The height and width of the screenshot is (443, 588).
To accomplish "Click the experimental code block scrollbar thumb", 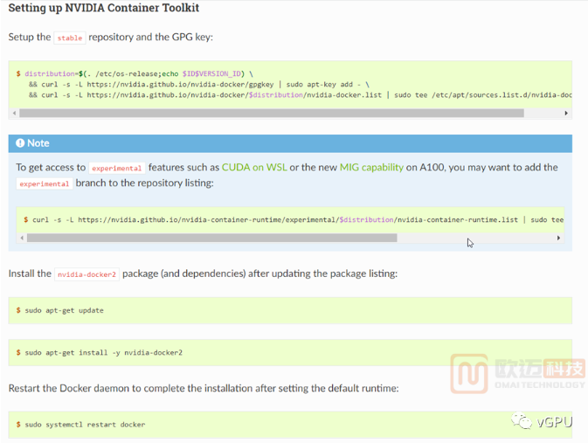I will (212, 238).
